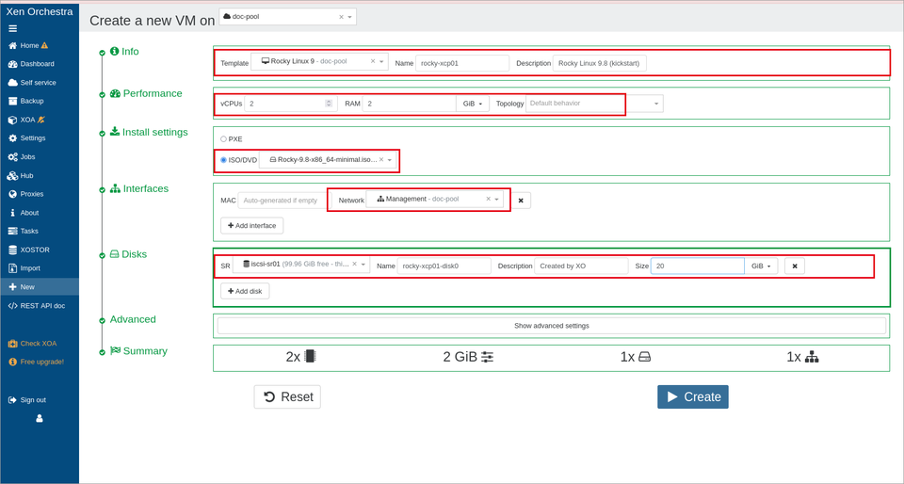Click the disk Size field
This screenshot has width=904, height=484.
[698, 266]
